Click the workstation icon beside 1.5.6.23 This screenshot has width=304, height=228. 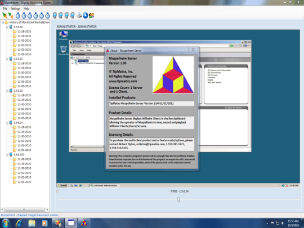click(x=11, y=91)
